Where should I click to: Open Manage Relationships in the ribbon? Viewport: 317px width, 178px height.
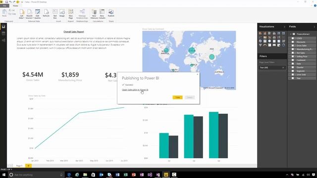(82, 14)
